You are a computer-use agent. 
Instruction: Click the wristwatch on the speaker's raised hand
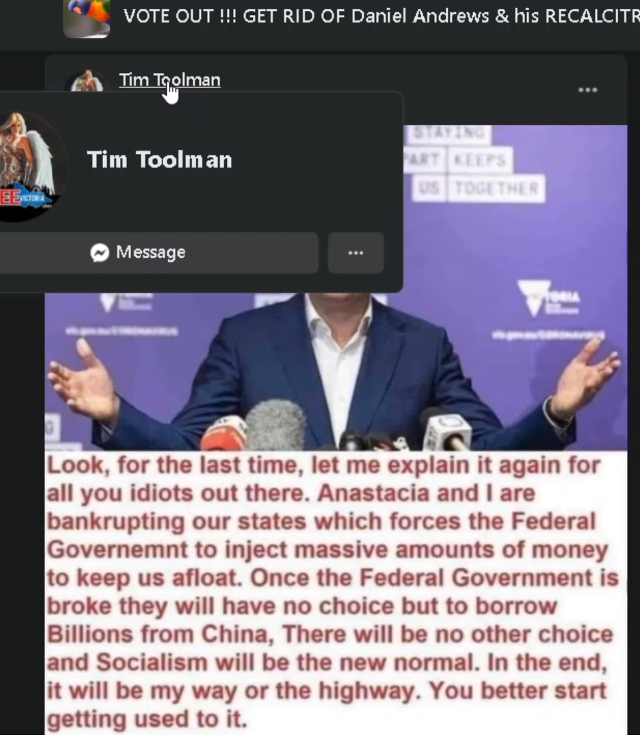[x=555, y=410]
